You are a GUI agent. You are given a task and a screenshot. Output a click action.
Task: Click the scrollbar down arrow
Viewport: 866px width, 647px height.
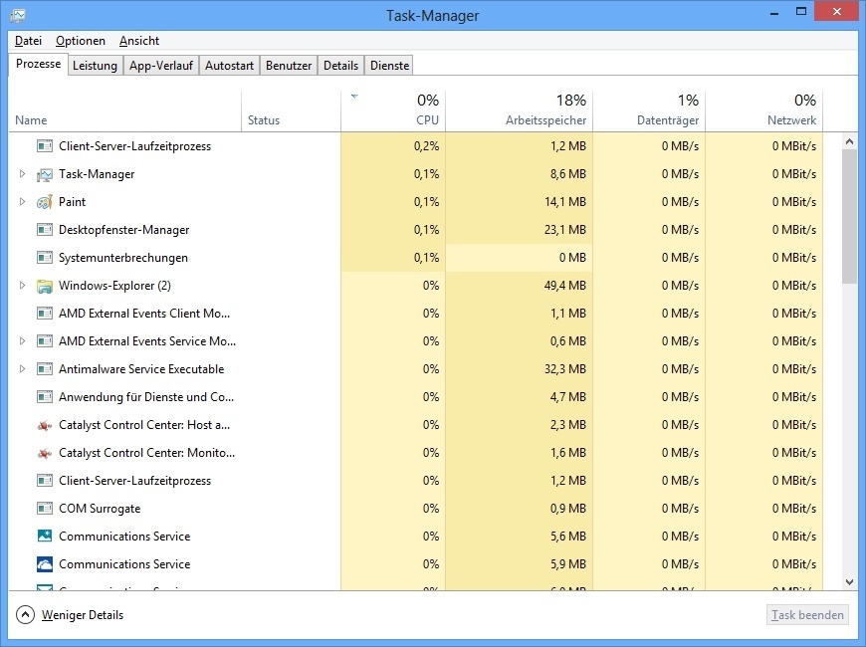click(x=849, y=582)
